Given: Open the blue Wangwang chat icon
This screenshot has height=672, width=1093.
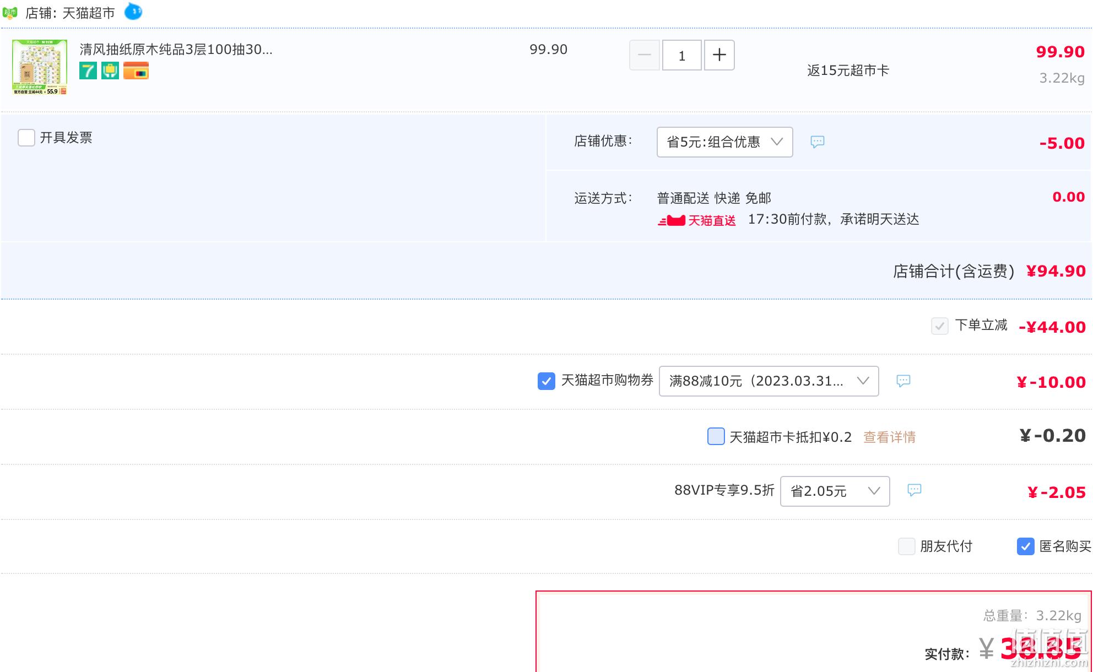Looking at the screenshot, I should (x=133, y=11).
